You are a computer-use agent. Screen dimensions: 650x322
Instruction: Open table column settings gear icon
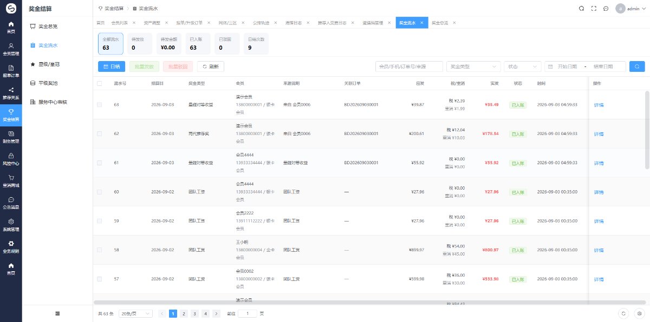(x=639, y=313)
